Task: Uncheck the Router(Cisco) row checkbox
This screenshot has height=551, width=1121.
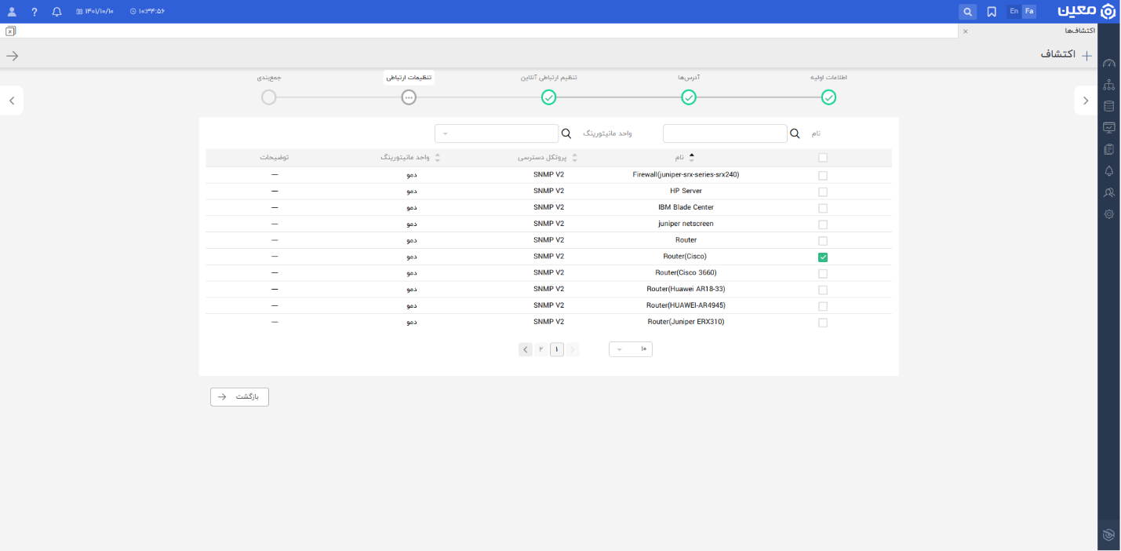Action: pyautogui.click(x=823, y=257)
